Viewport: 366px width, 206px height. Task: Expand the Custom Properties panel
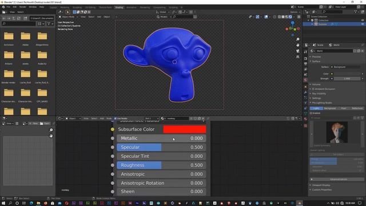coord(321,189)
